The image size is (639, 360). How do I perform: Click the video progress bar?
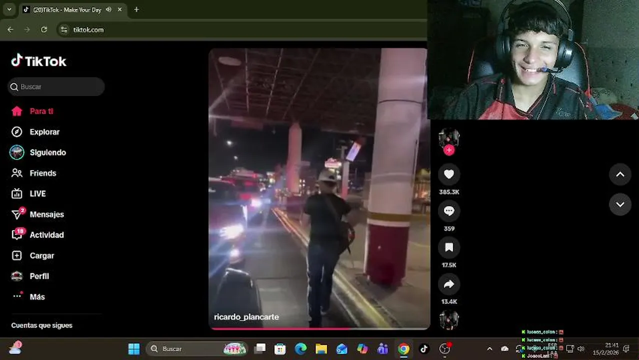click(319, 328)
